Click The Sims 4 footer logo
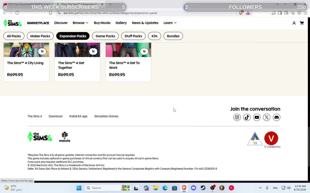Viewport: 310px width, 193px height. point(40,137)
